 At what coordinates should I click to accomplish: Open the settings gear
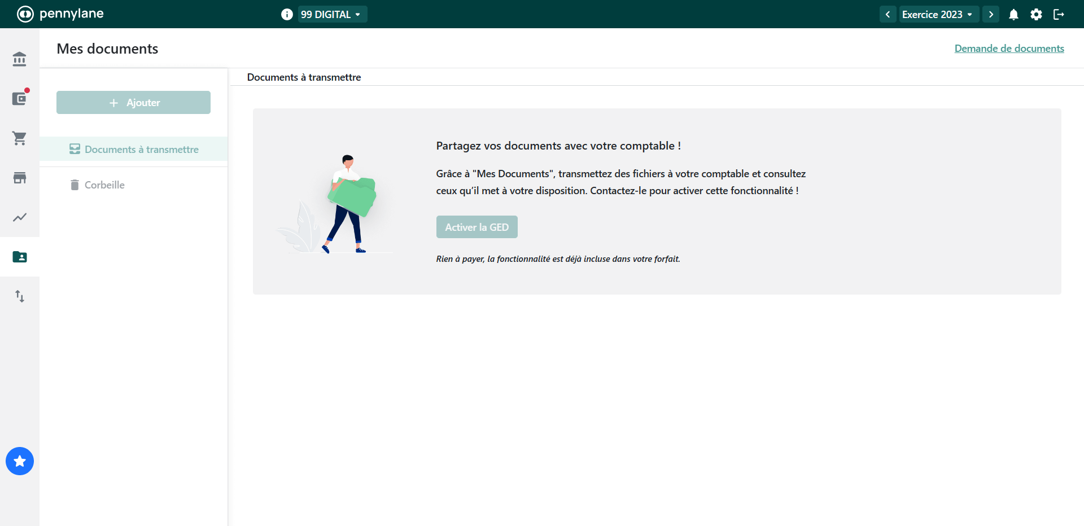tap(1036, 15)
